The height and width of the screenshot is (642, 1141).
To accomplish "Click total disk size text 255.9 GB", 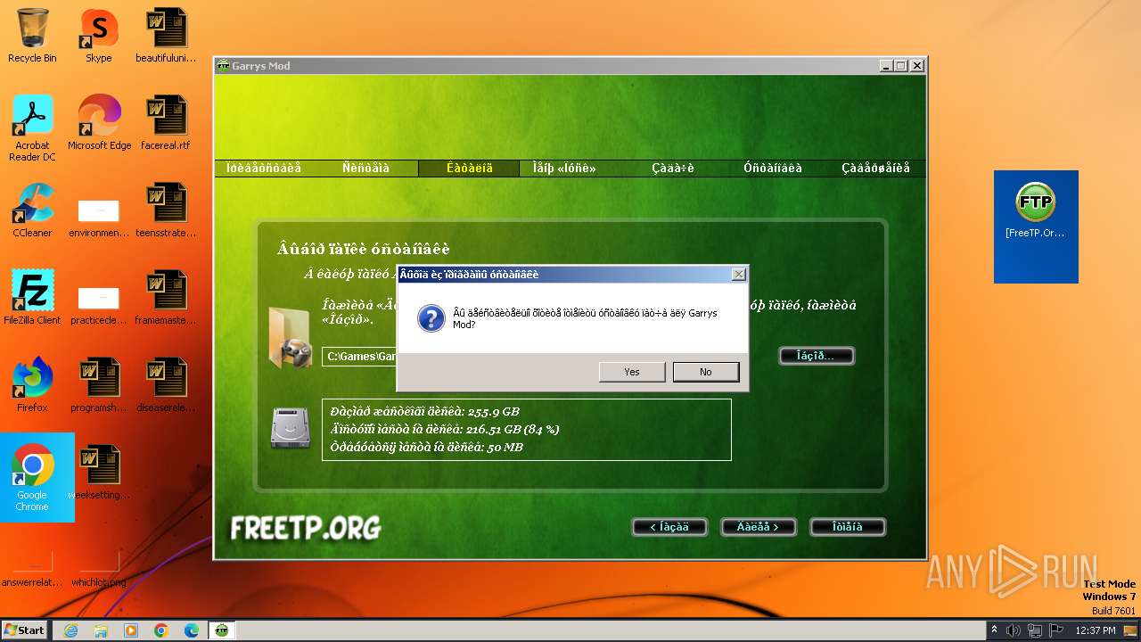I will click(424, 412).
